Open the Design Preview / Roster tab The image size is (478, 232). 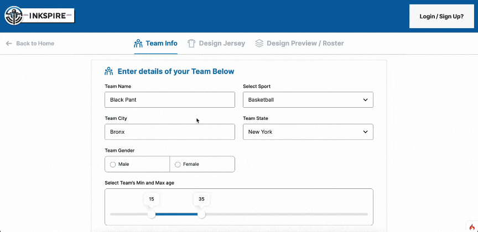[305, 43]
